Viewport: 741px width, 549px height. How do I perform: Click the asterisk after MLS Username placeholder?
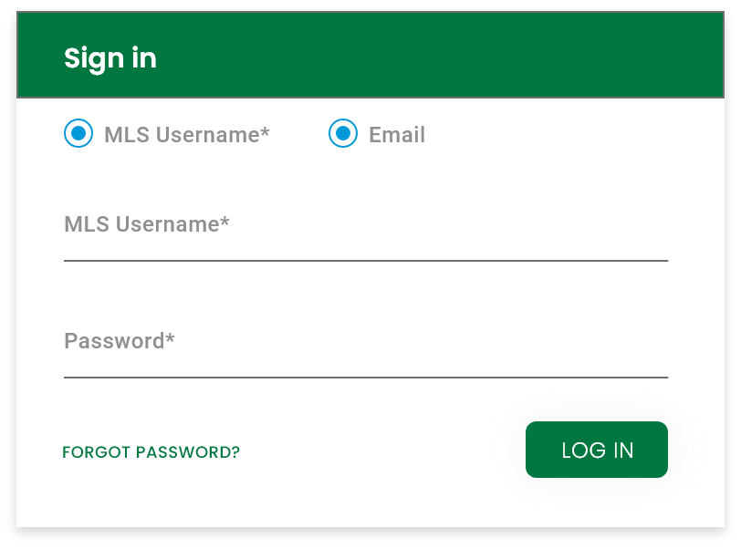click(224, 222)
